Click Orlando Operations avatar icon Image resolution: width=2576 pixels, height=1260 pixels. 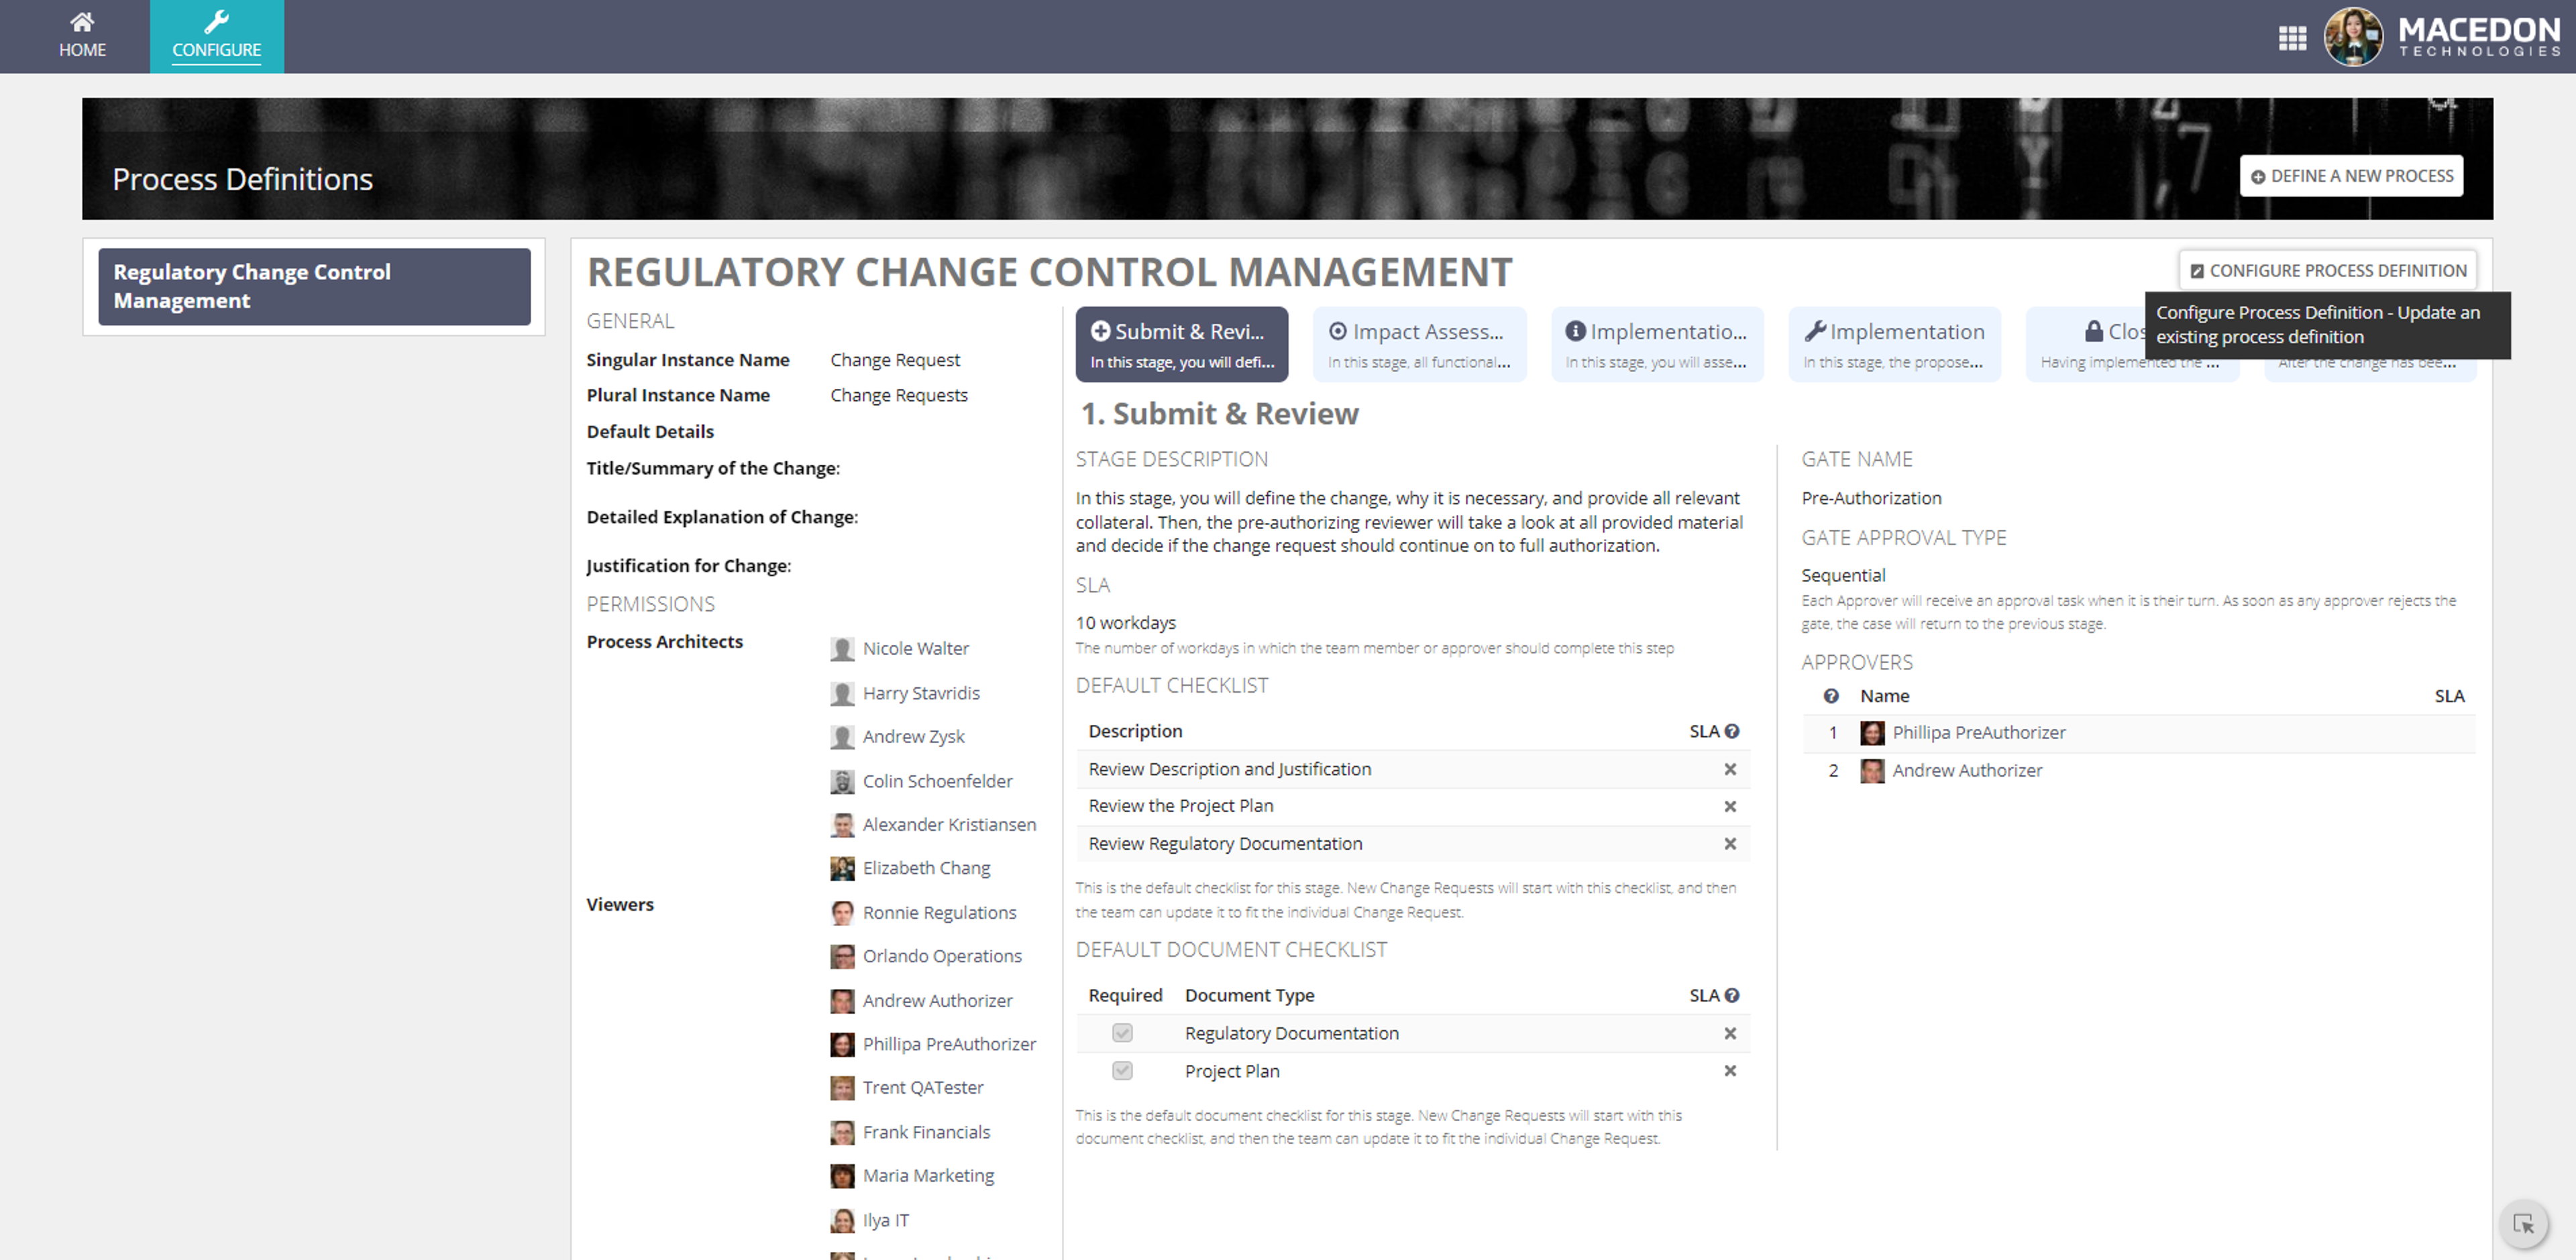[842, 957]
